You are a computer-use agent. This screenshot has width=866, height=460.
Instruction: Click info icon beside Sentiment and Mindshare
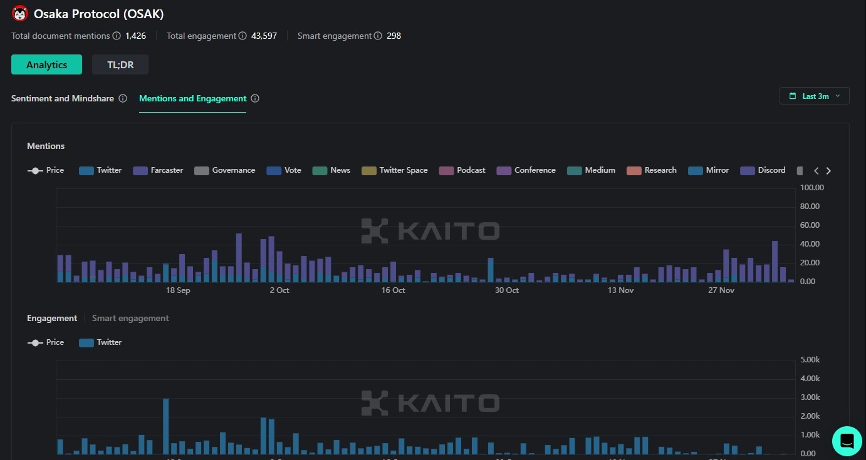[123, 98]
